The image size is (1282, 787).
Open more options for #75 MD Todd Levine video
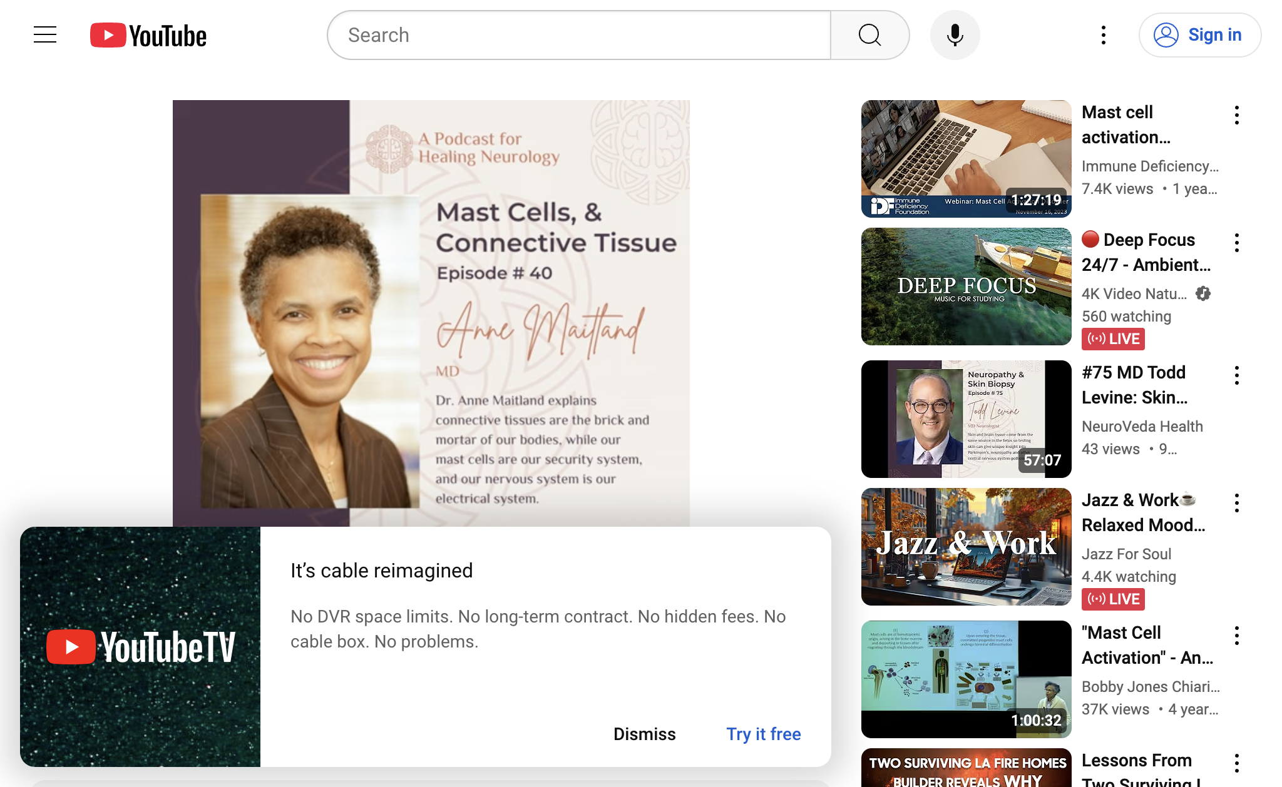pos(1237,375)
